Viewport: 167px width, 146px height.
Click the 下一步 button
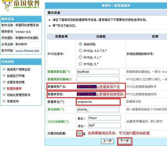(124, 141)
